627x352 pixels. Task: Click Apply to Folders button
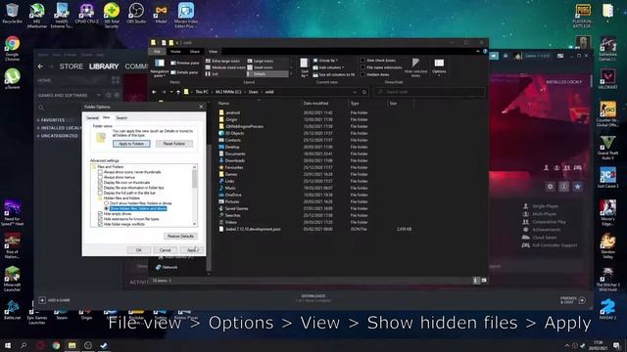[131, 144]
